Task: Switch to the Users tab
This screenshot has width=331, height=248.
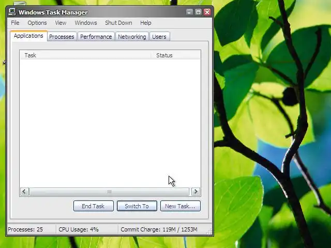Action: (x=159, y=37)
